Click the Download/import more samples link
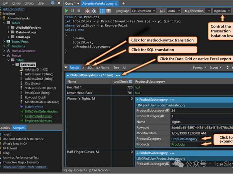 pyautogui.click(x=26, y=167)
